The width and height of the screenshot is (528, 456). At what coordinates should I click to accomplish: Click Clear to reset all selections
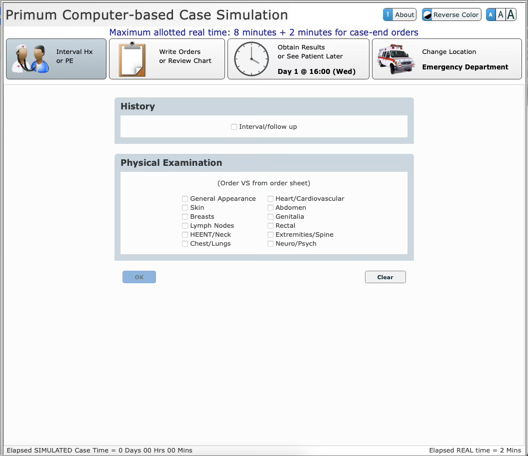385,277
